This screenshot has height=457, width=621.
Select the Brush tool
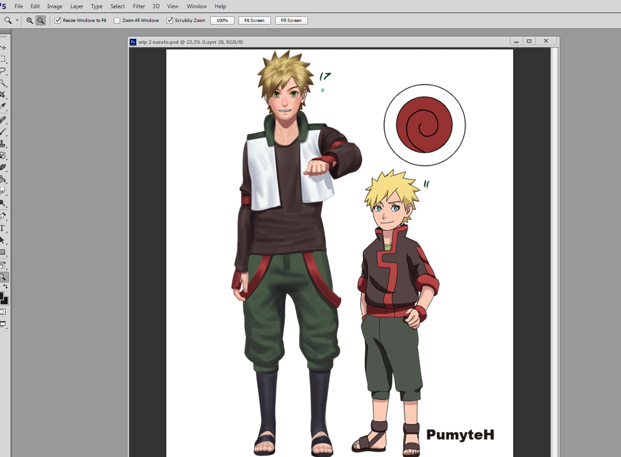tap(4, 131)
